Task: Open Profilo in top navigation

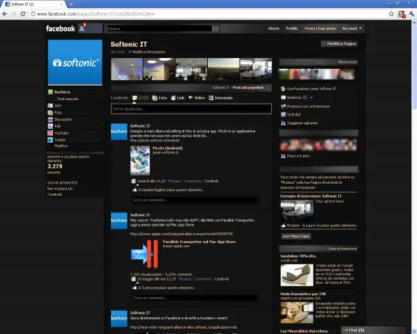Action: point(292,29)
